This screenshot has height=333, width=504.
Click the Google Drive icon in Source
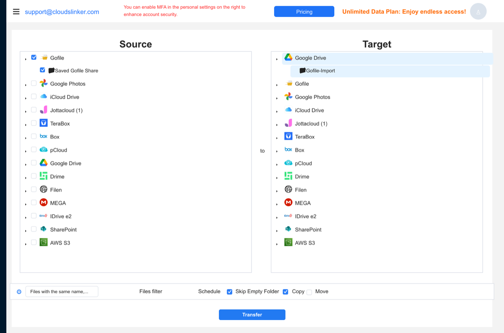tap(44, 163)
